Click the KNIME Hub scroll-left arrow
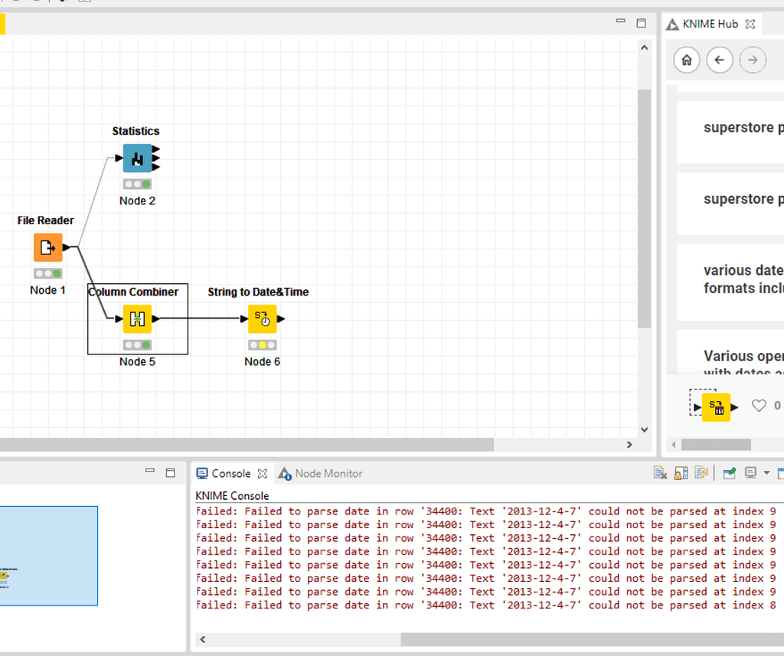The height and width of the screenshot is (656, 784). 674,445
